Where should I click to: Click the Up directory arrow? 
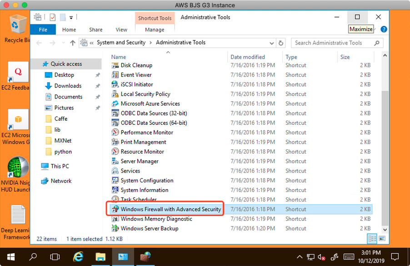pyautogui.click(x=73, y=43)
